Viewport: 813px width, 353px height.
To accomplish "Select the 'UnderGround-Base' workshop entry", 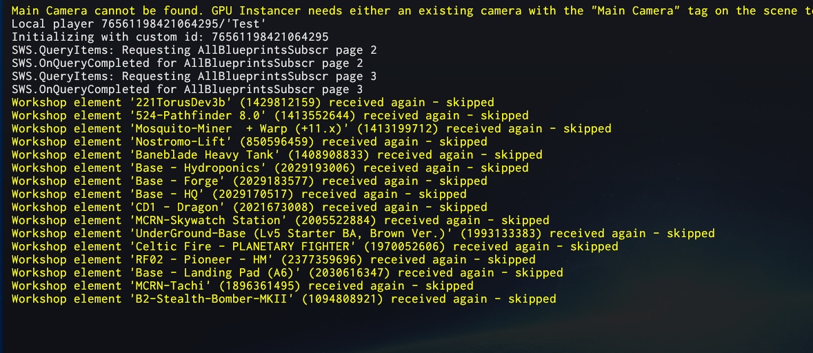I will click(x=363, y=233).
